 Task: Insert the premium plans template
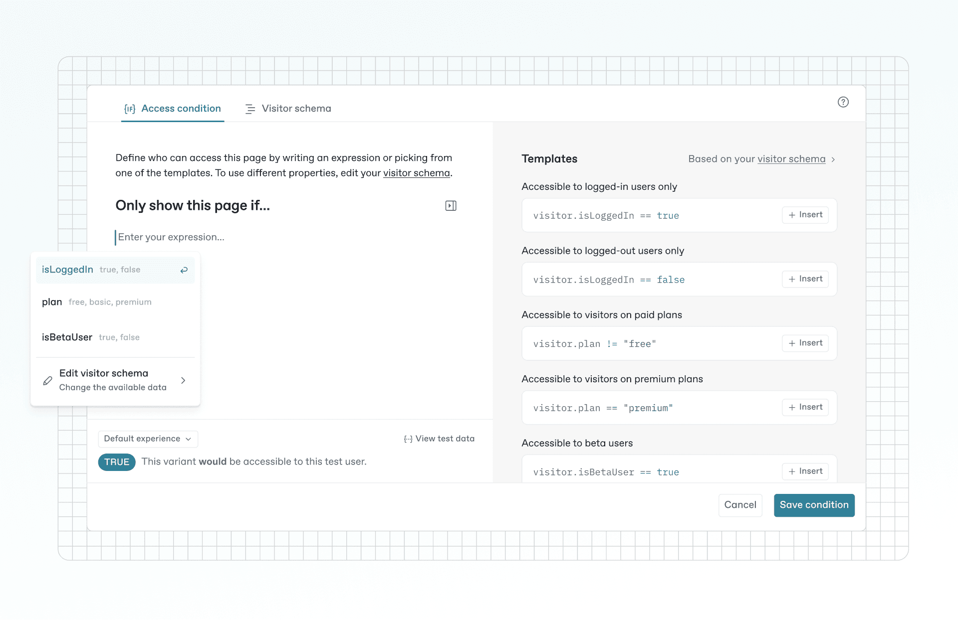tap(805, 407)
